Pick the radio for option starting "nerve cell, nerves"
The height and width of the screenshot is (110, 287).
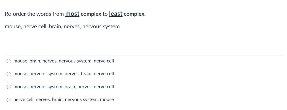coord(9,100)
